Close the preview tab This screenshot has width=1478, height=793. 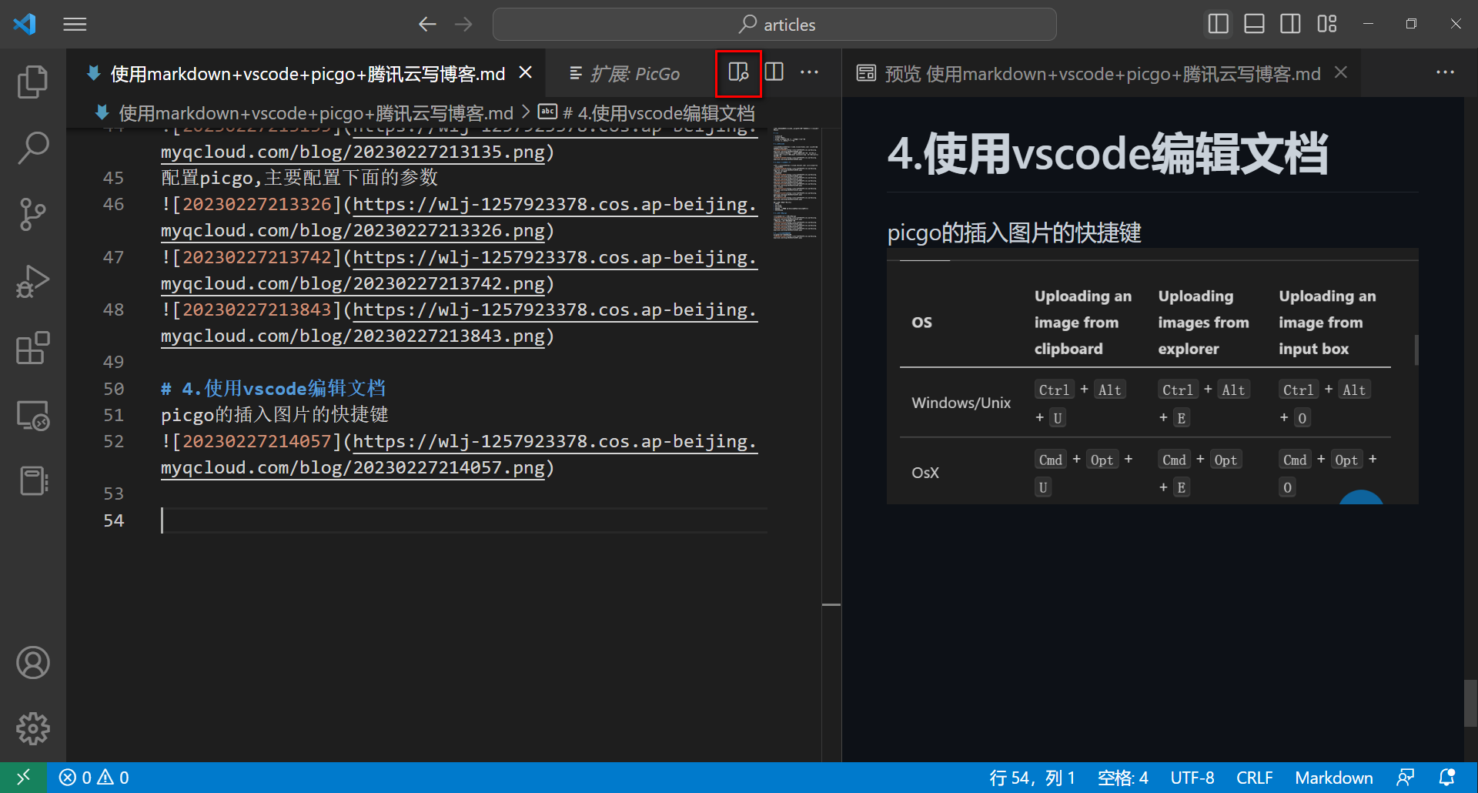click(x=1341, y=72)
